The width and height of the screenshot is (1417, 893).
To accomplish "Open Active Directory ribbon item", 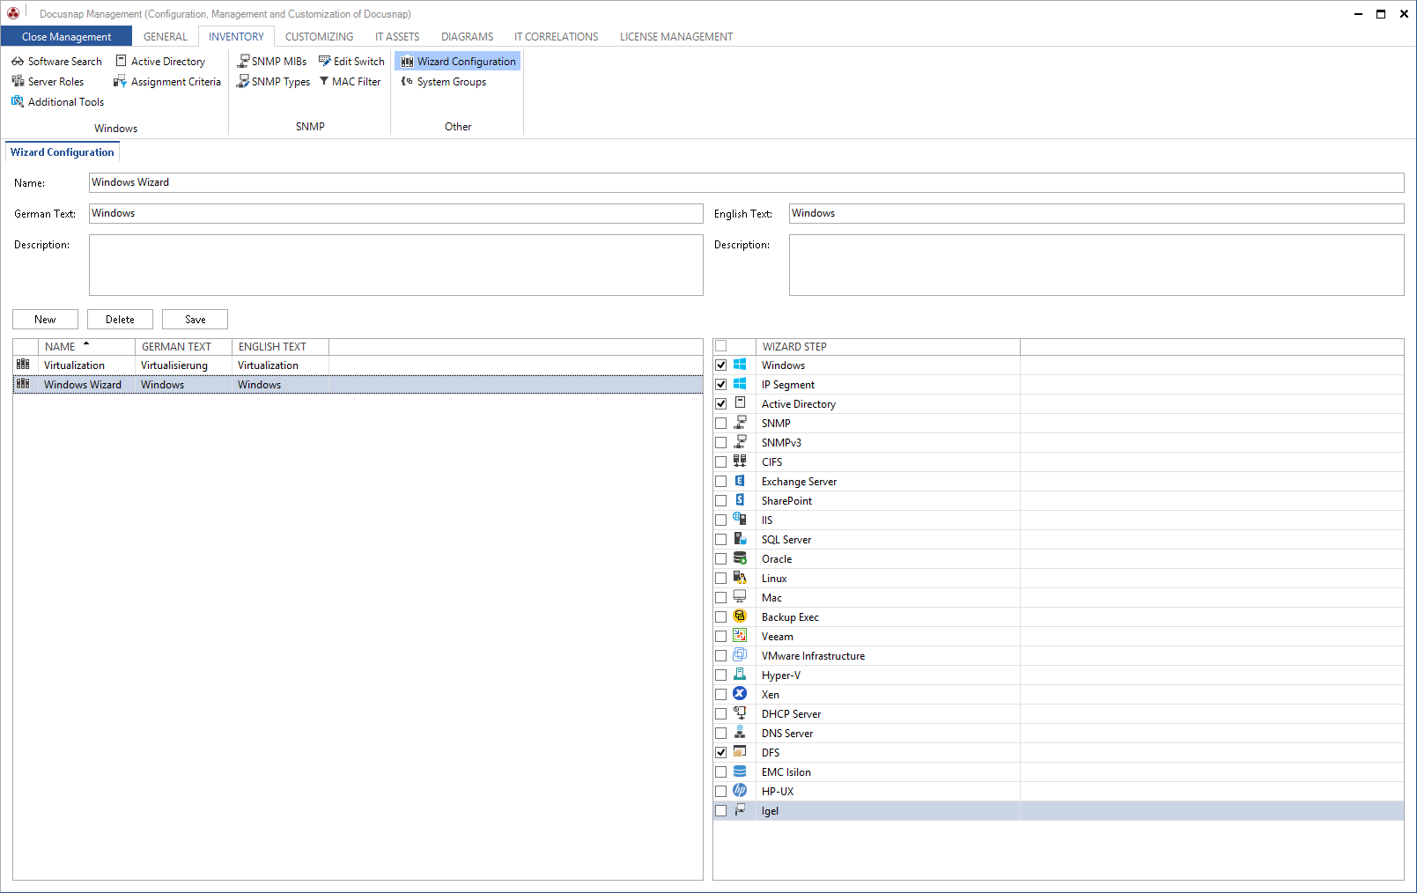I will click(160, 62).
